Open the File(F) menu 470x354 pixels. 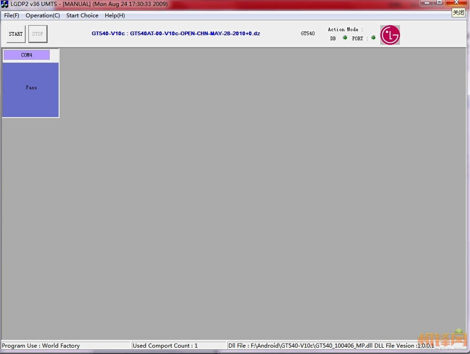point(11,16)
